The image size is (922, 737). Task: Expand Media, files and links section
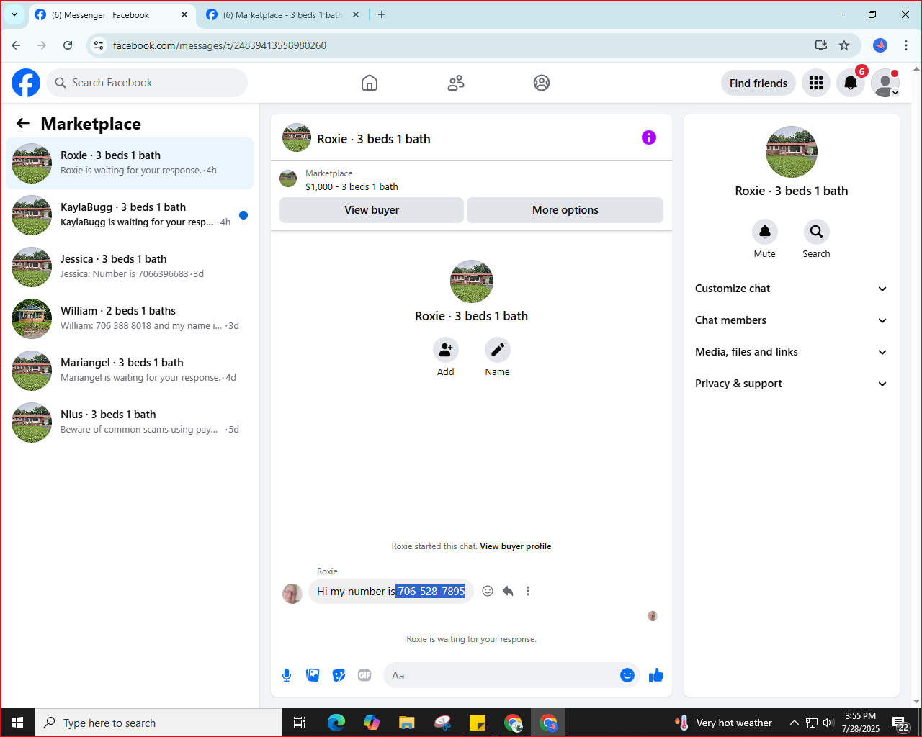(x=791, y=352)
